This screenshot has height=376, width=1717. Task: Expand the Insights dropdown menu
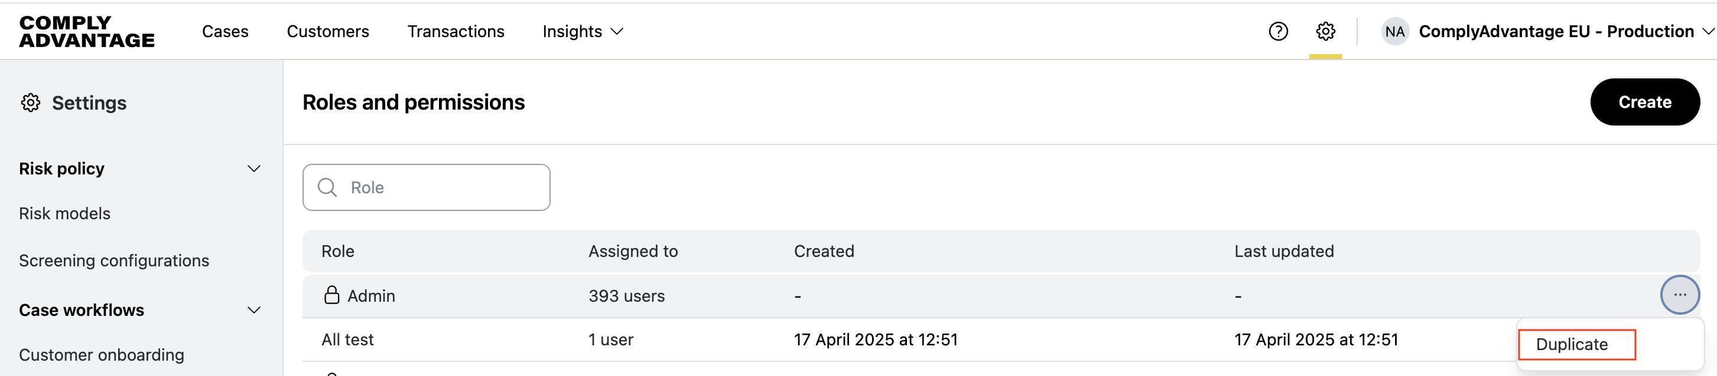583,31
